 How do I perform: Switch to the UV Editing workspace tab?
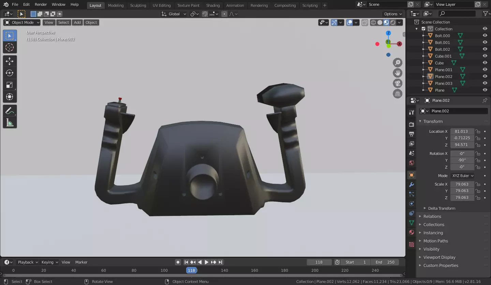162,5
